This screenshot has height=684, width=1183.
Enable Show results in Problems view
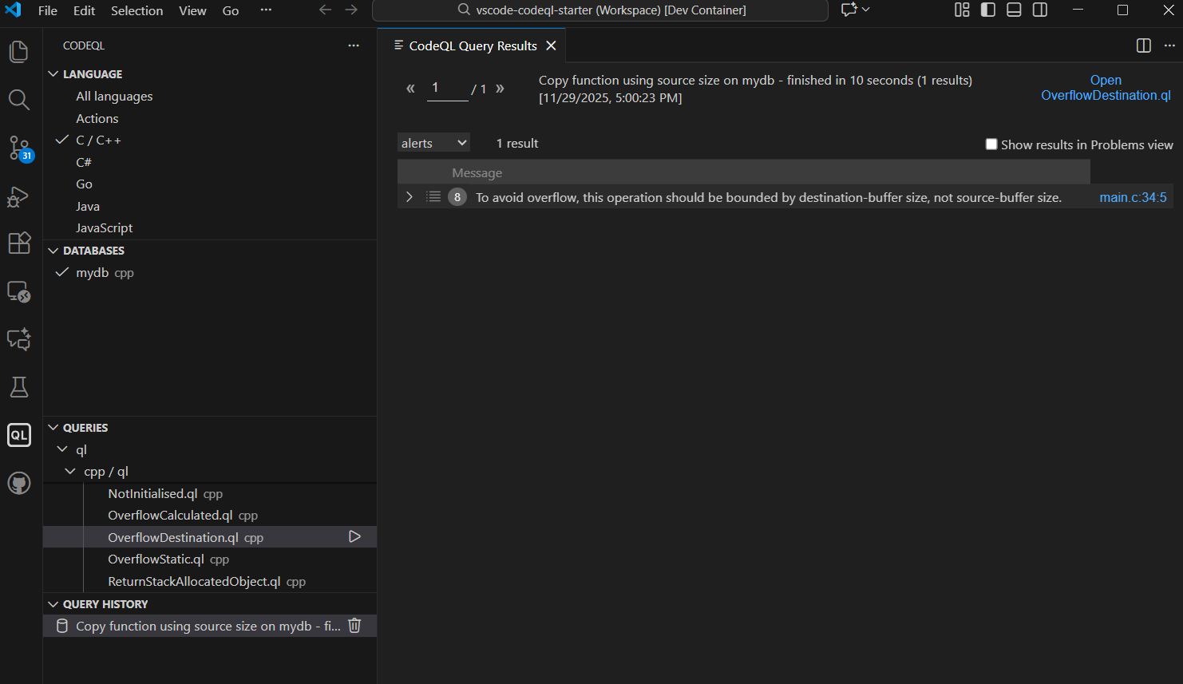[x=991, y=144]
